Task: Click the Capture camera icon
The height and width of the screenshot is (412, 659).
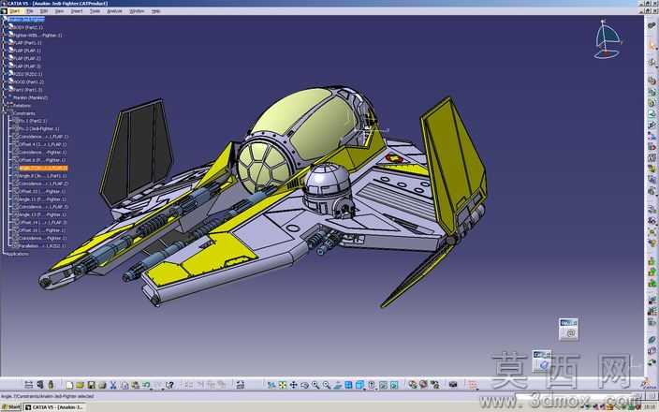Action: 453,385
